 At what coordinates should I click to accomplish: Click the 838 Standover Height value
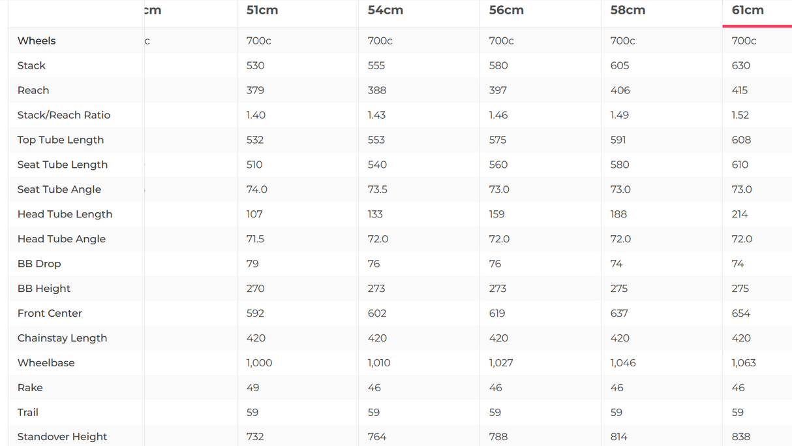(x=741, y=437)
